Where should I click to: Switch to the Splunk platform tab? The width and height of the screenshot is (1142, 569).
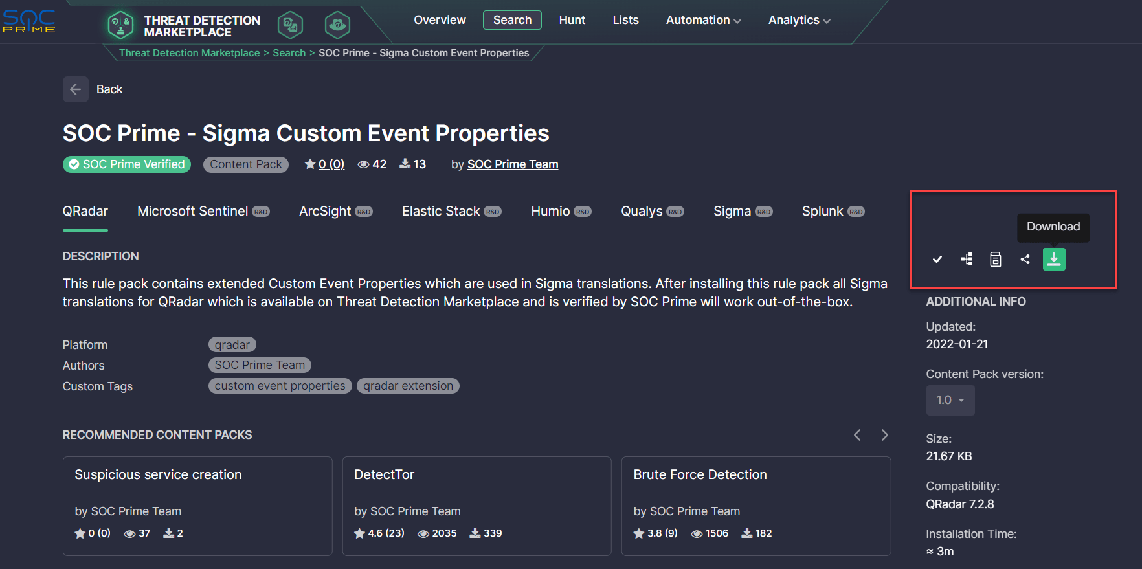823,211
